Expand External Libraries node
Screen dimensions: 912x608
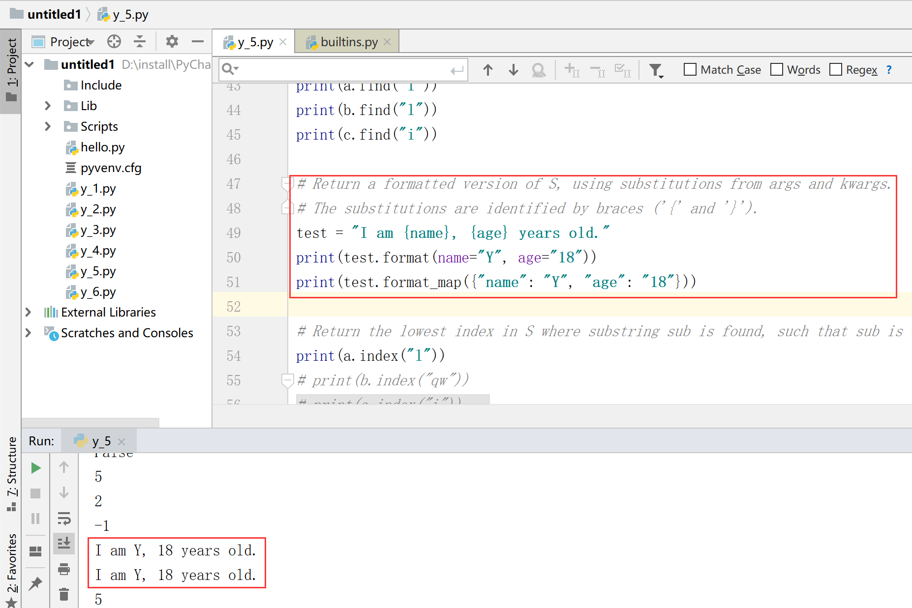click(28, 312)
